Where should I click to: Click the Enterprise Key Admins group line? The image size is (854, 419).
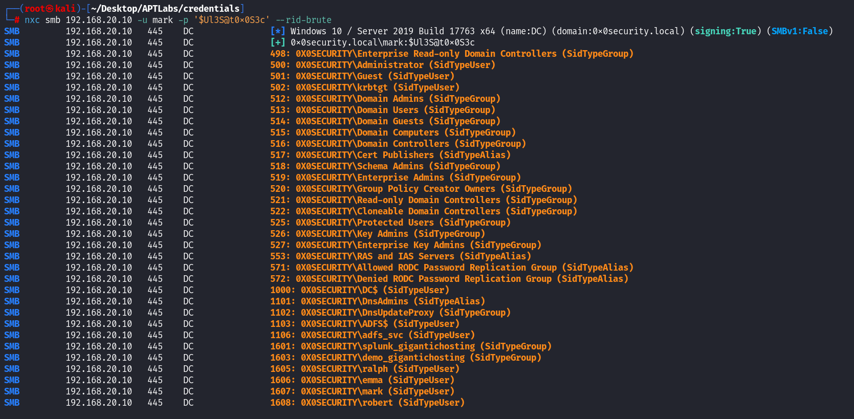[406, 245]
